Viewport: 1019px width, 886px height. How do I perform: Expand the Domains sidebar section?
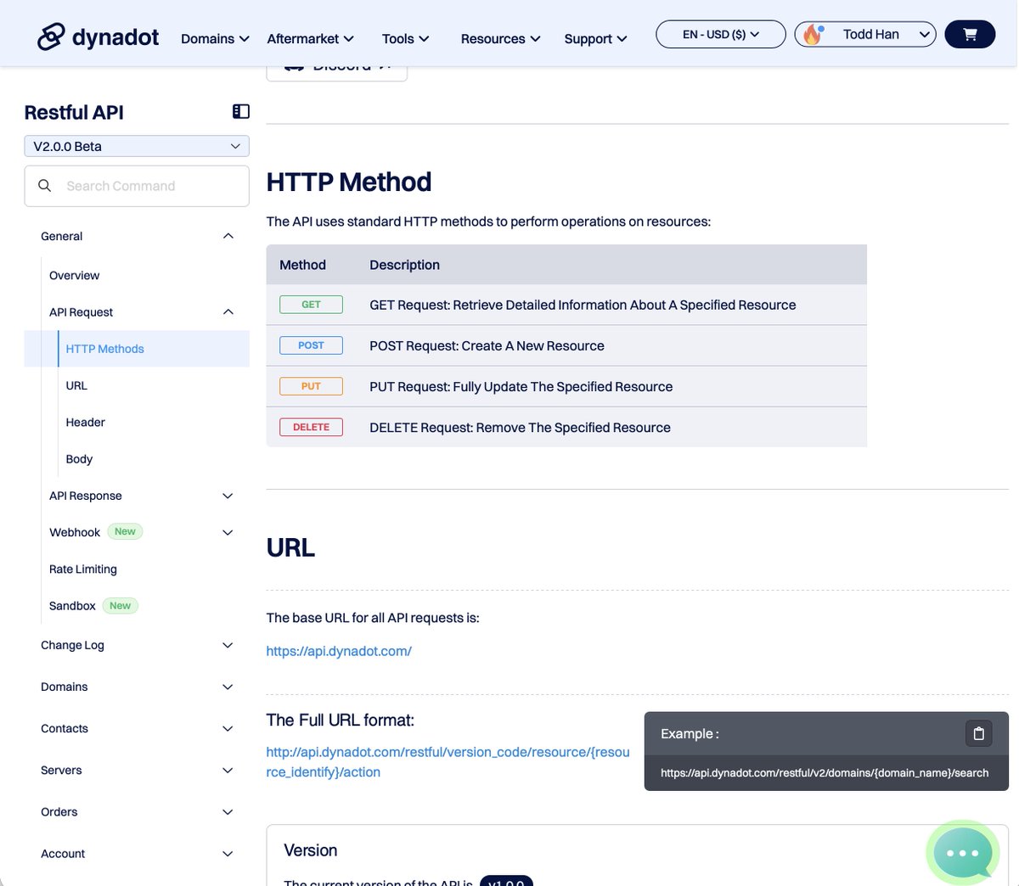(228, 687)
